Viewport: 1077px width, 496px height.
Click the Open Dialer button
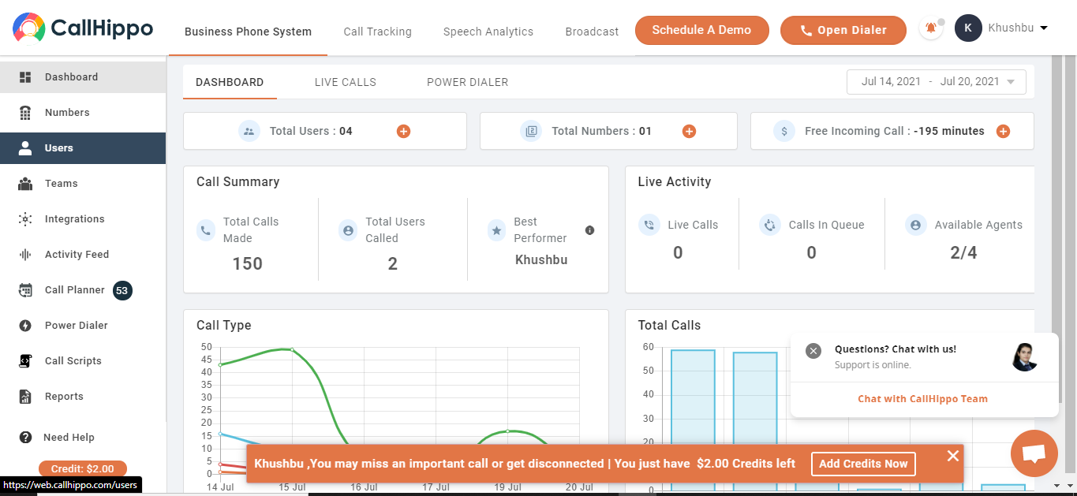tap(843, 30)
